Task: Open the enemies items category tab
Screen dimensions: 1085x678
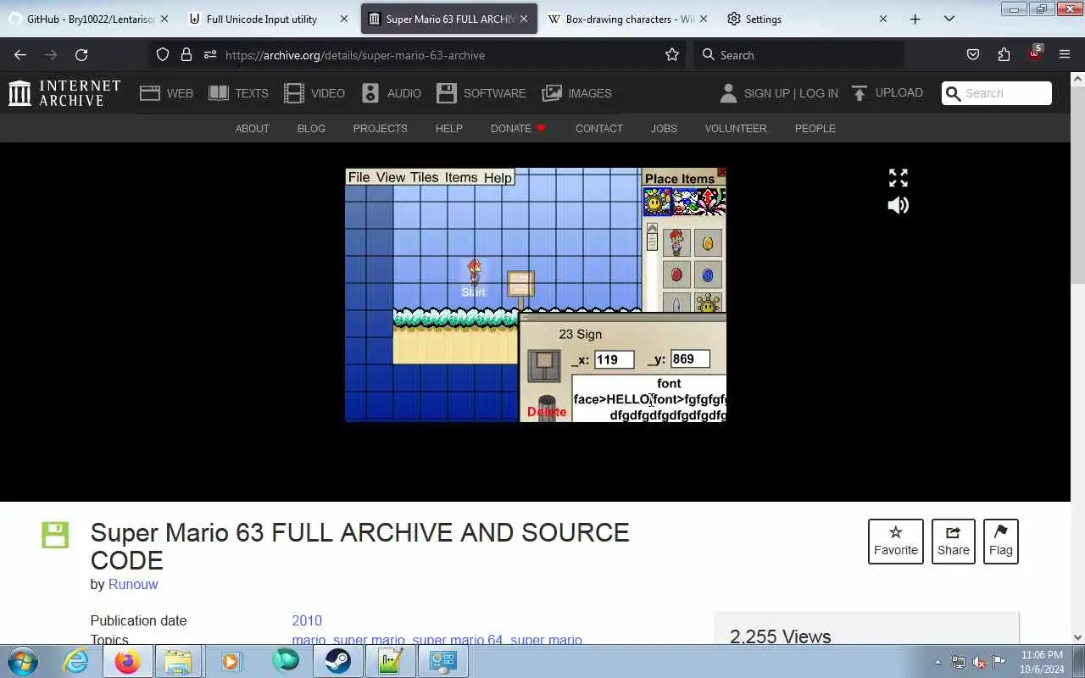Action: pos(685,202)
